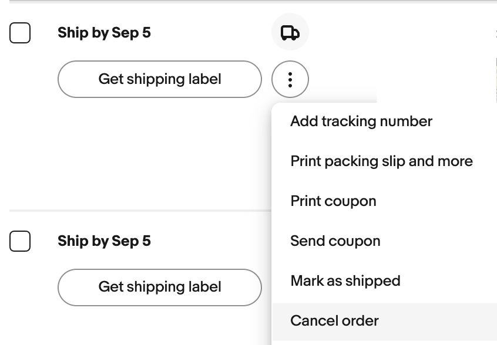Select Print packing slip and more

(x=382, y=161)
